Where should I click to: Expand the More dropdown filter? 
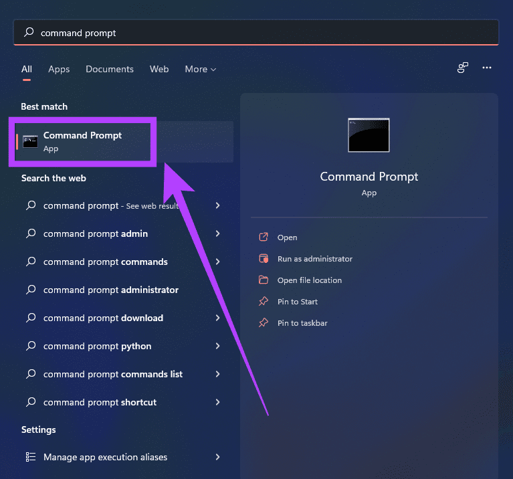200,69
